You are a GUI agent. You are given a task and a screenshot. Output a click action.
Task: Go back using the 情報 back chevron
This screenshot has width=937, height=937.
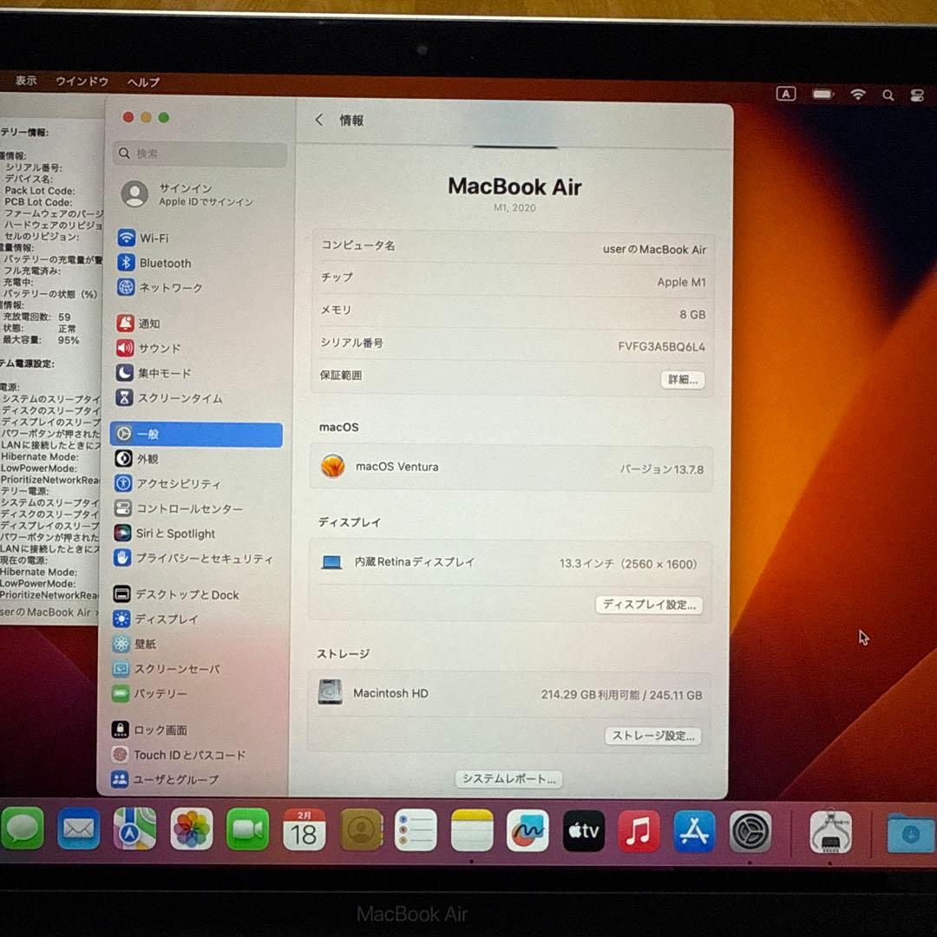point(319,120)
